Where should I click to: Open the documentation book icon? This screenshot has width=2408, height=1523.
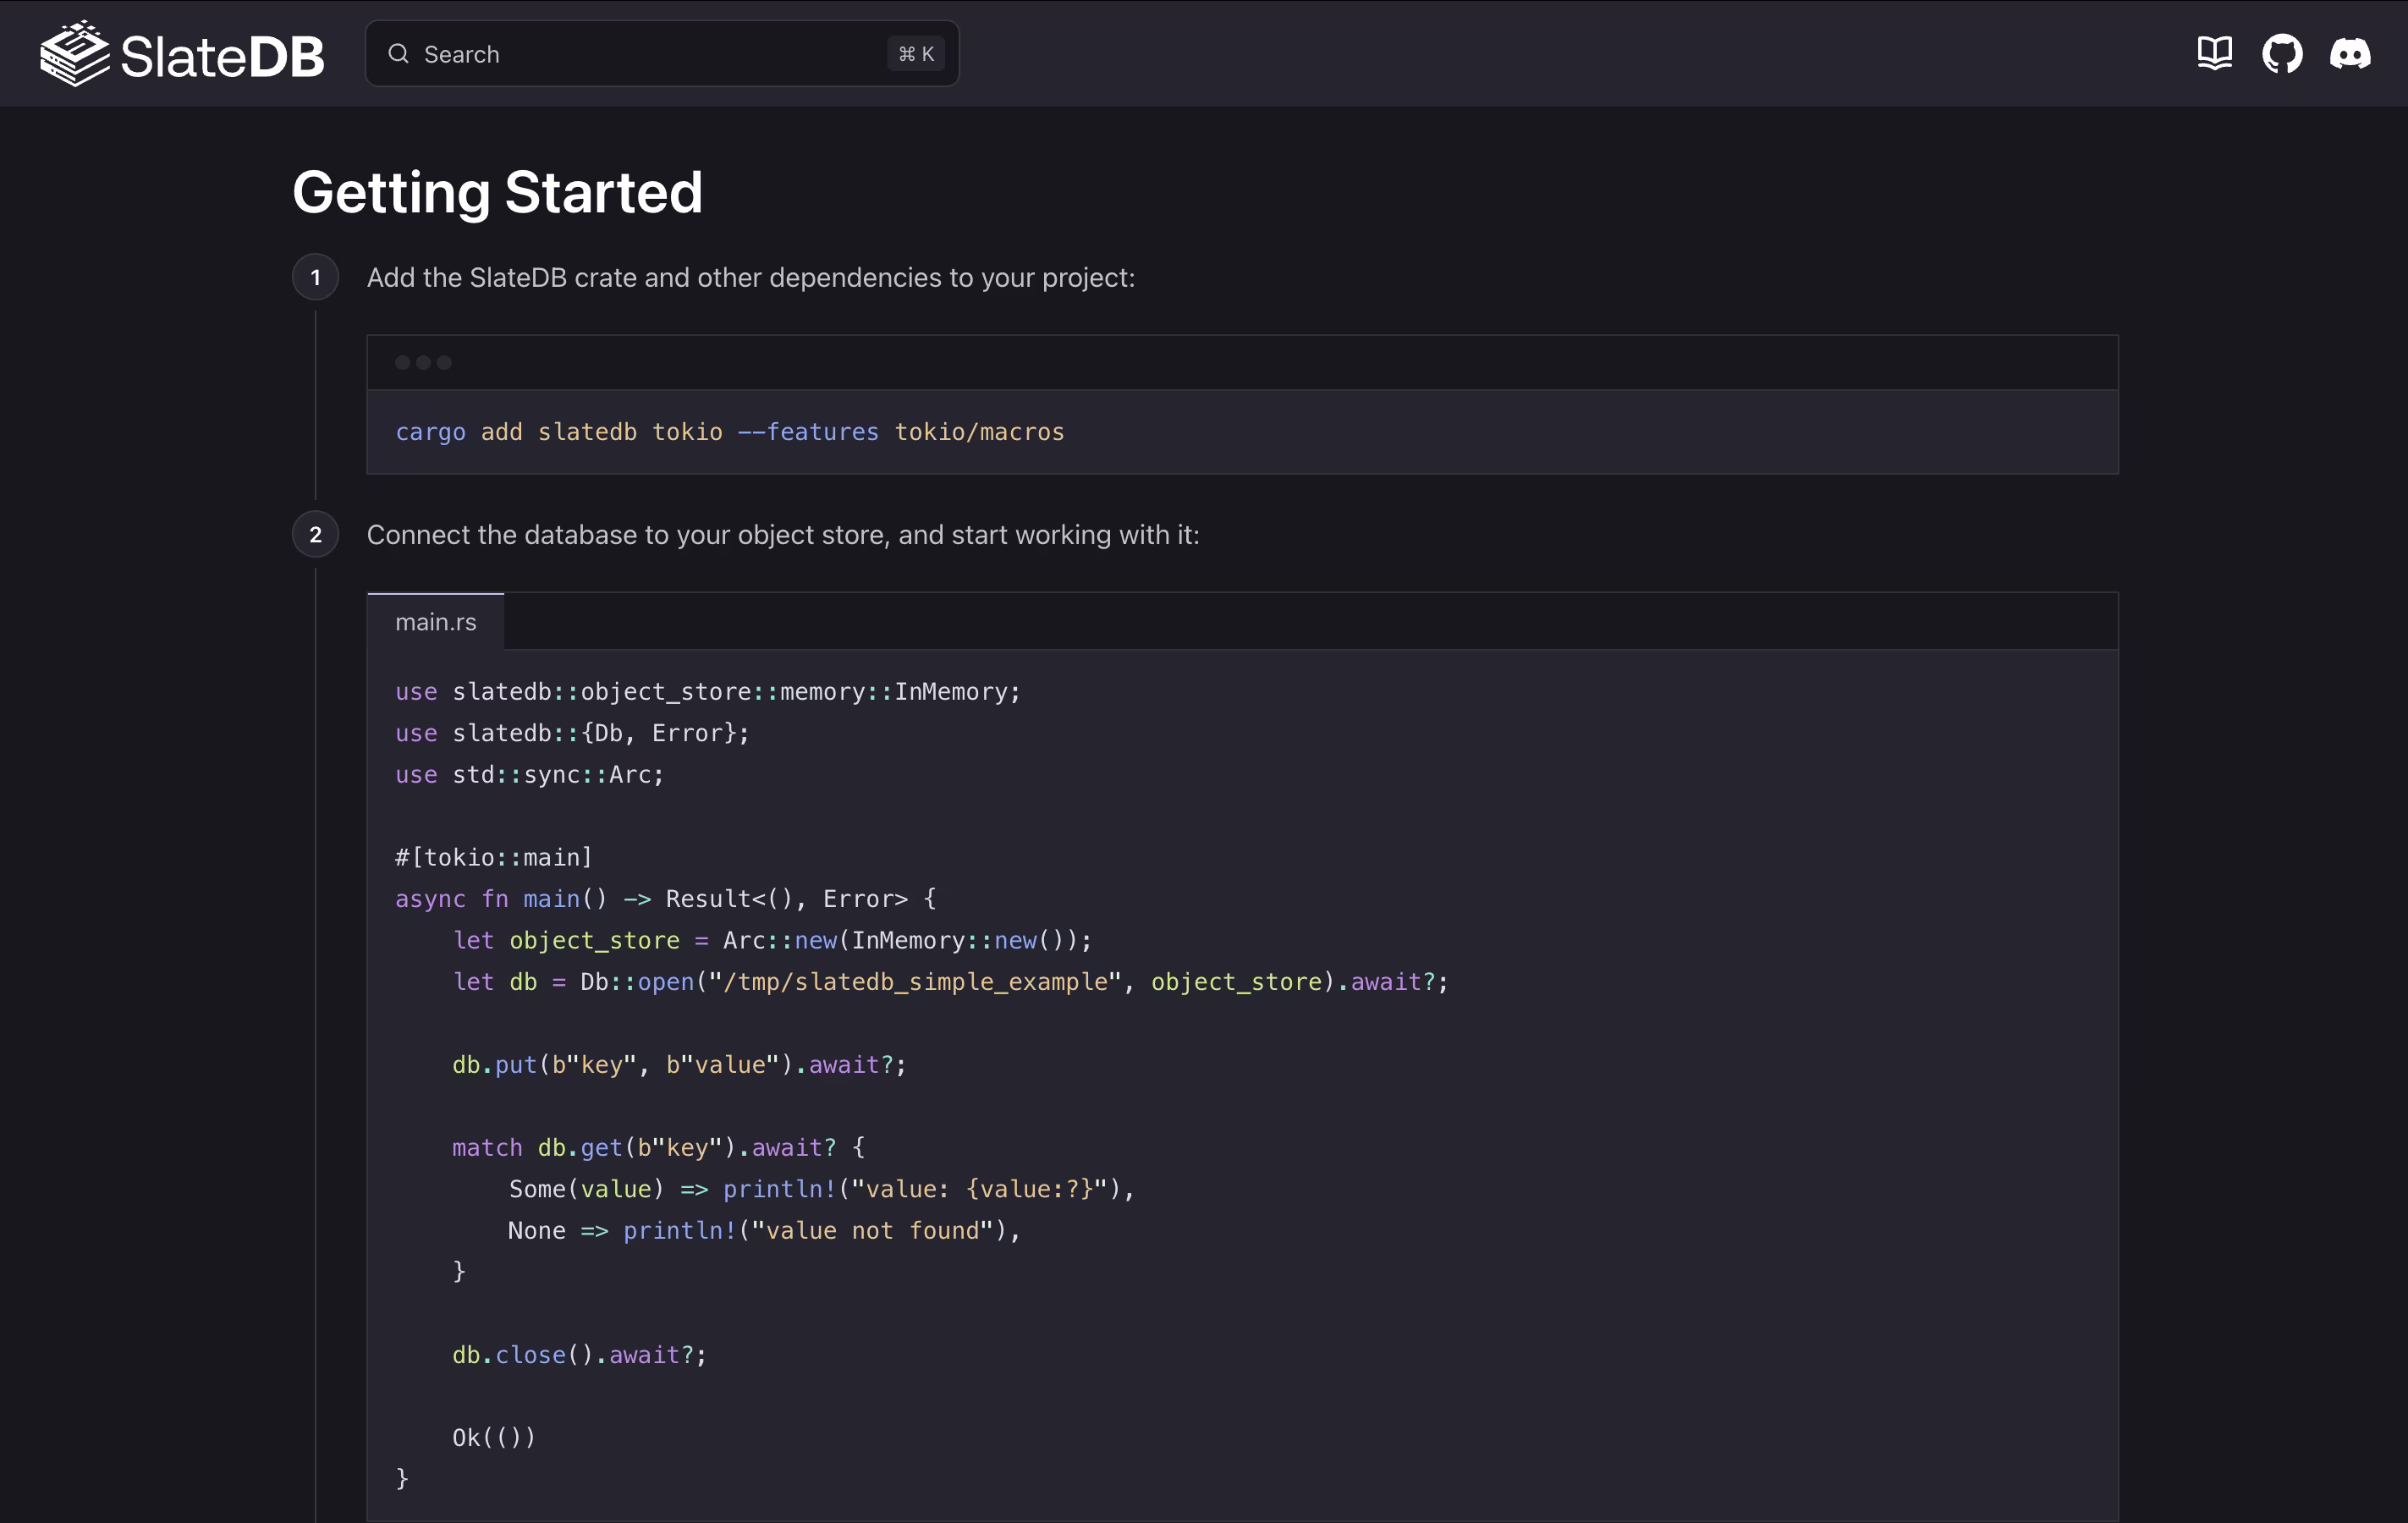tap(2214, 54)
